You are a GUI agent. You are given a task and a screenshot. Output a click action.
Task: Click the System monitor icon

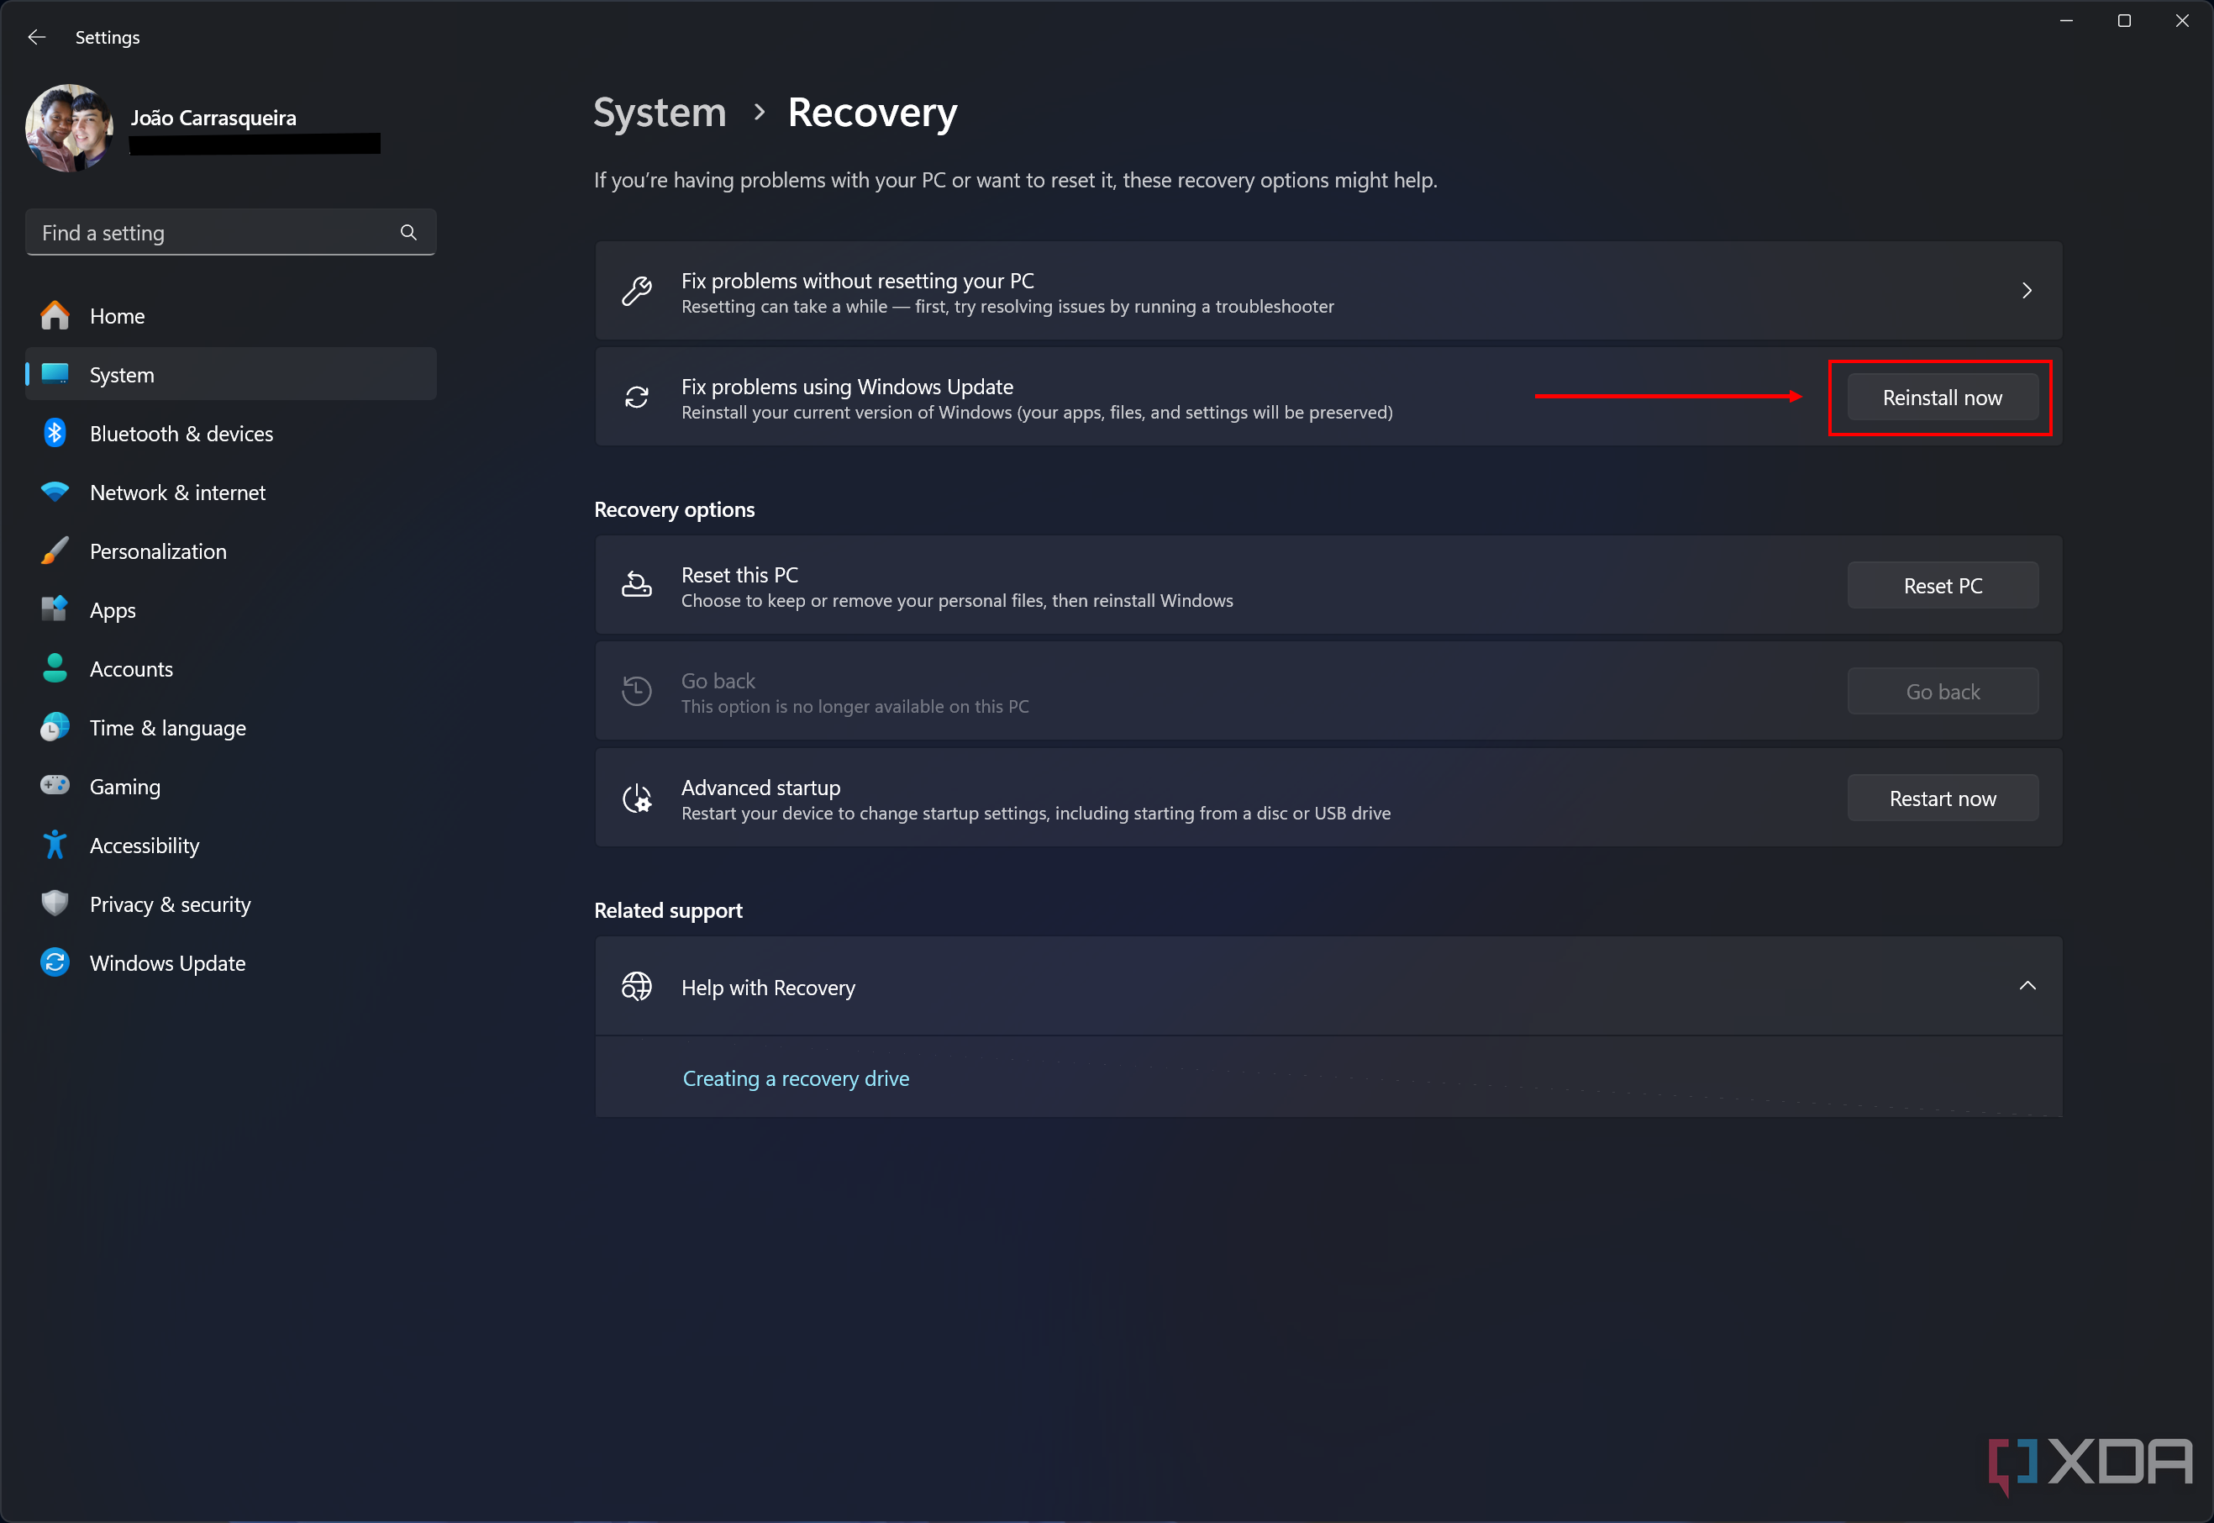55,374
